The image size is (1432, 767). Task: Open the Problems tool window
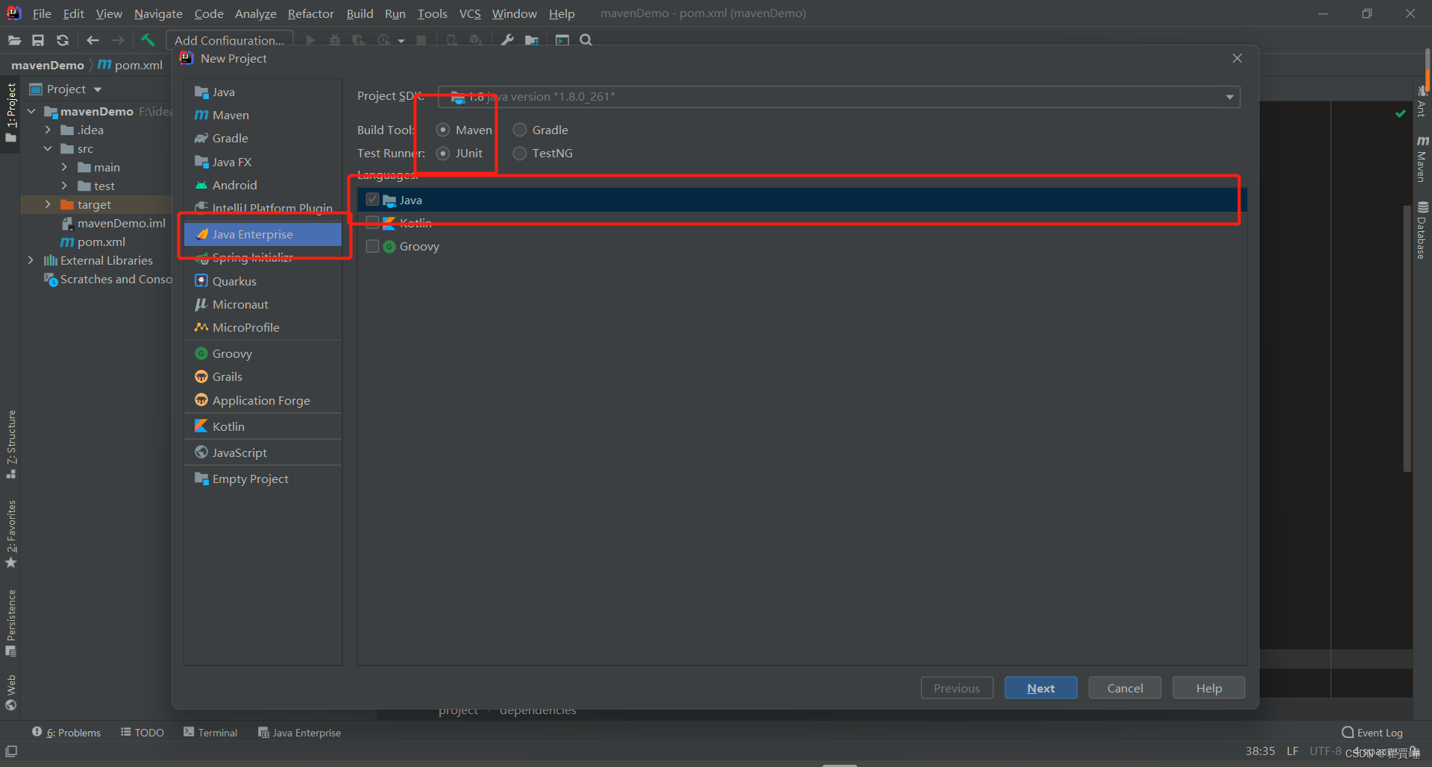click(66, 733)
